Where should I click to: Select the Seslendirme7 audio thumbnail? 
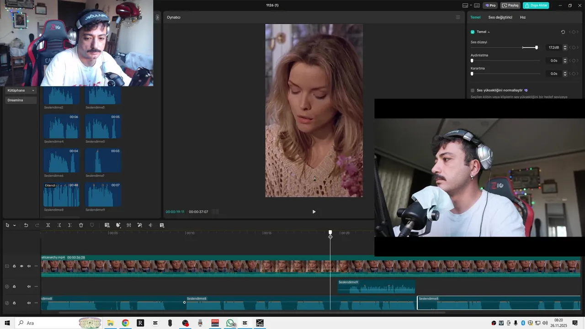103,160
